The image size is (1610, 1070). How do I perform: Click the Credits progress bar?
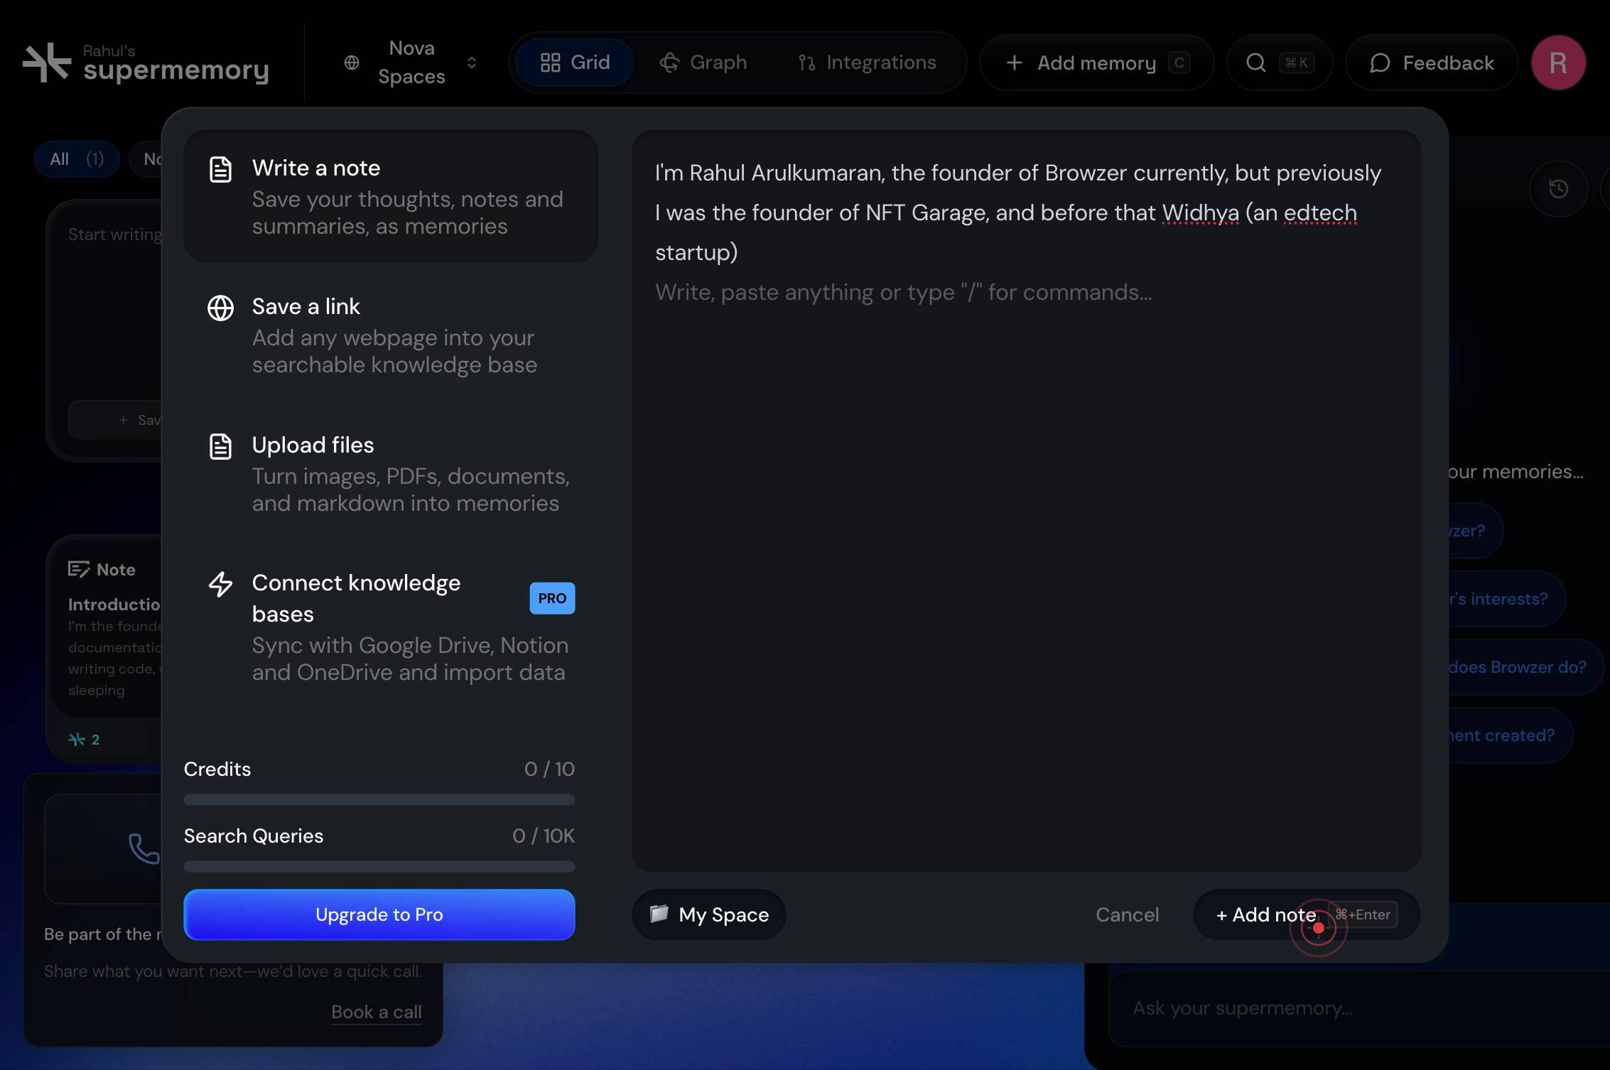coord(379,800)
